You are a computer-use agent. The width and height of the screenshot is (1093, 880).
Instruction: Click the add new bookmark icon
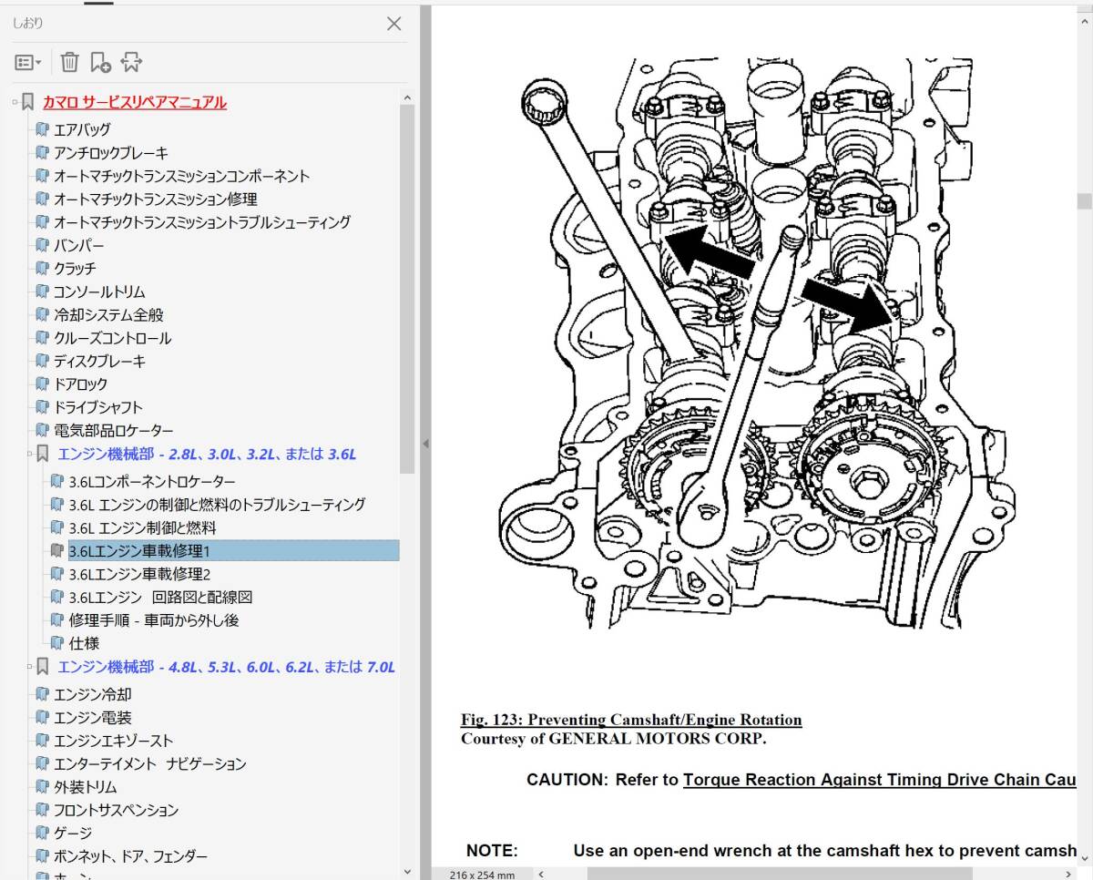coord(100,62)
